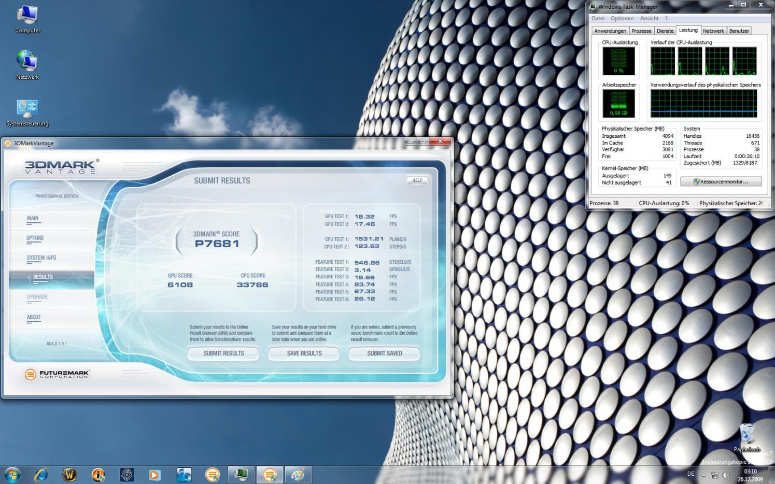Open the ABOUT section in the sidebar

[x=34, y=317]
